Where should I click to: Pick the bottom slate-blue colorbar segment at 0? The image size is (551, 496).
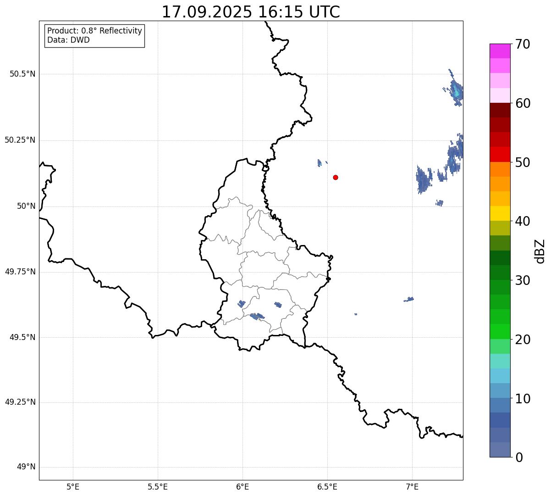tap(500, 450)
